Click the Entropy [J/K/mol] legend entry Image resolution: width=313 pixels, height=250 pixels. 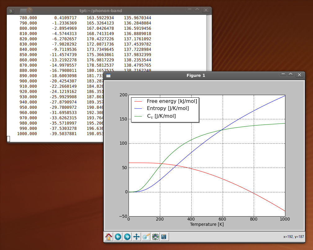pos(168,108)
